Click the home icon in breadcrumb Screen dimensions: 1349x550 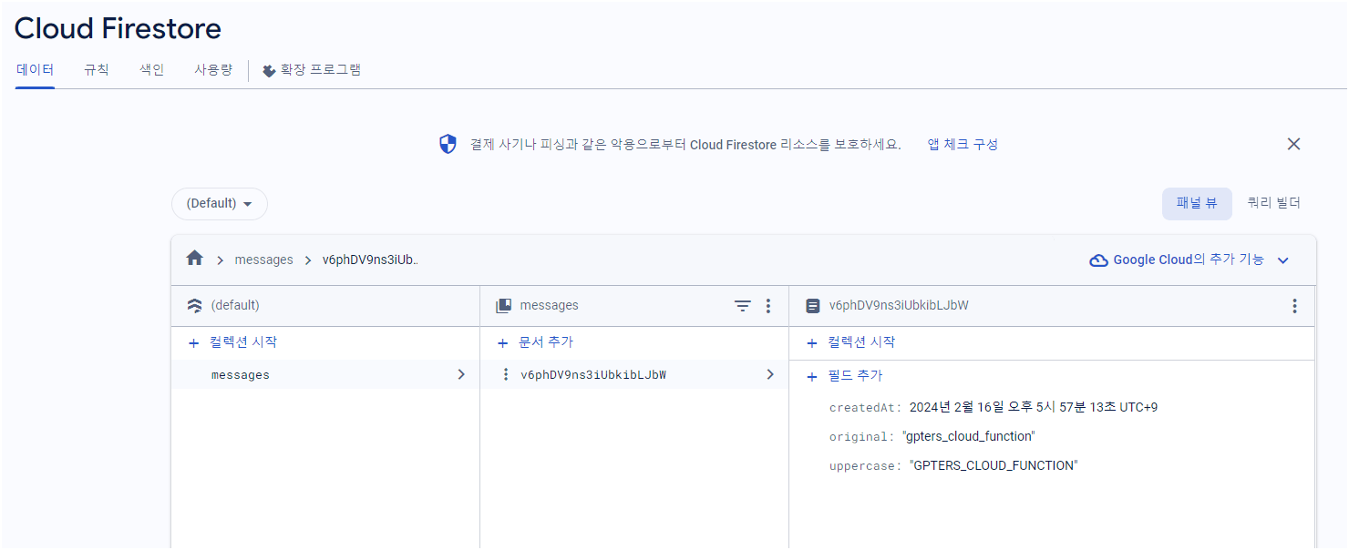point(194,259)
